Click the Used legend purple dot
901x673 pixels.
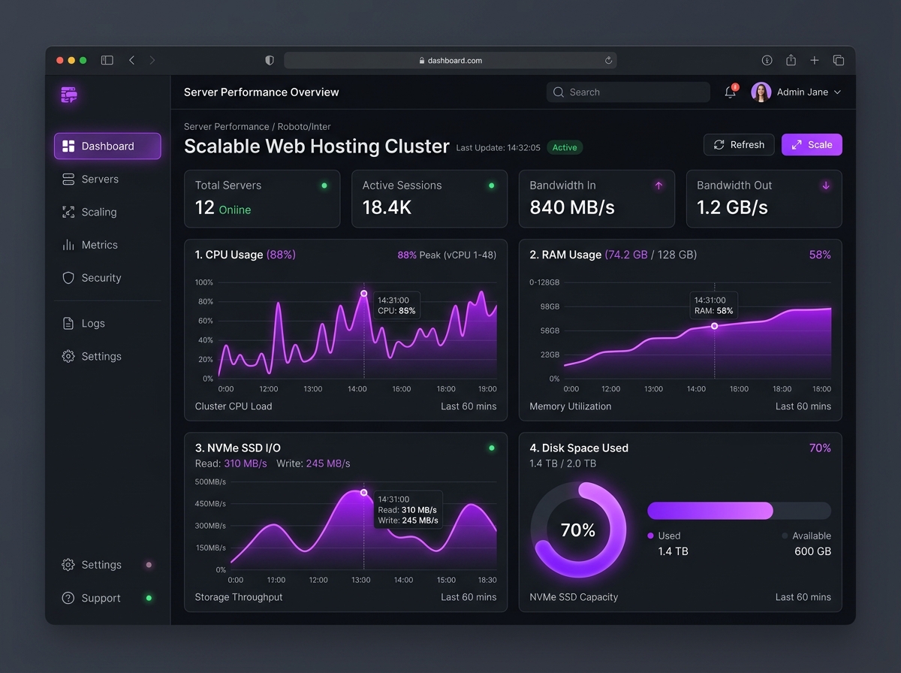(650, 536)
